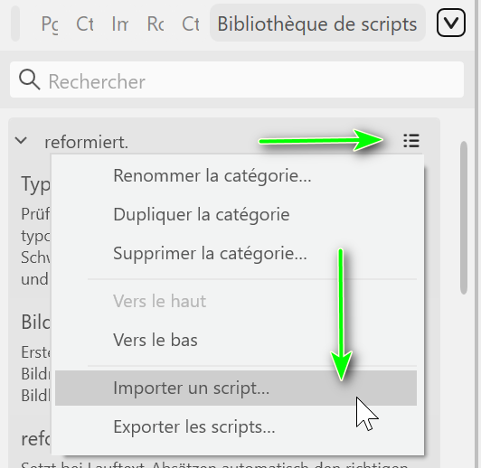Open the first truncated Ct tab
The image size is (481, 468).
[85, 23]
